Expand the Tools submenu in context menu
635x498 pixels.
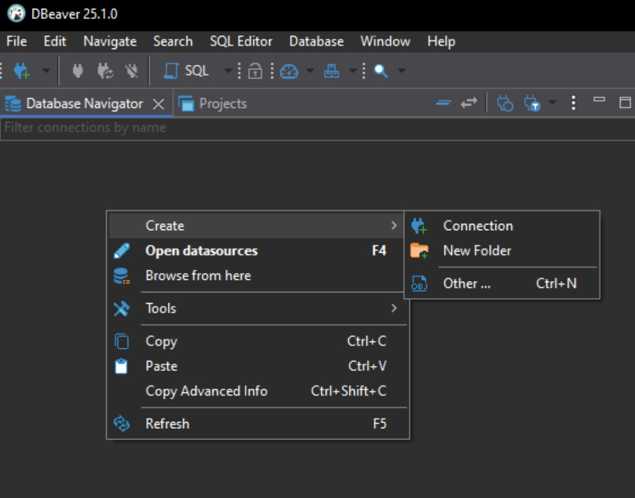[x=257, y=309]
